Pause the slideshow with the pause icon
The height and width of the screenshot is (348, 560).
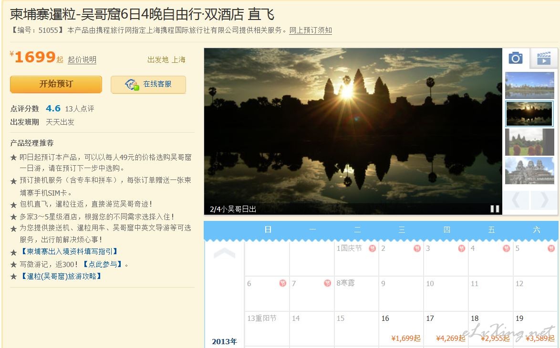495,209
